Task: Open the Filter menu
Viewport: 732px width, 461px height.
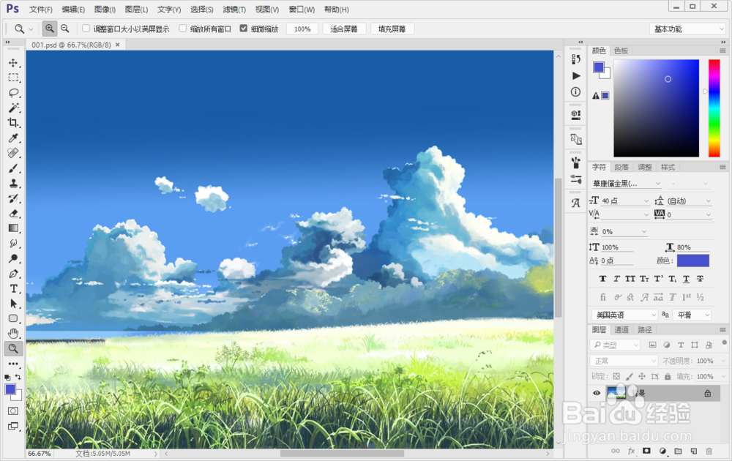Action: [234, 10]
